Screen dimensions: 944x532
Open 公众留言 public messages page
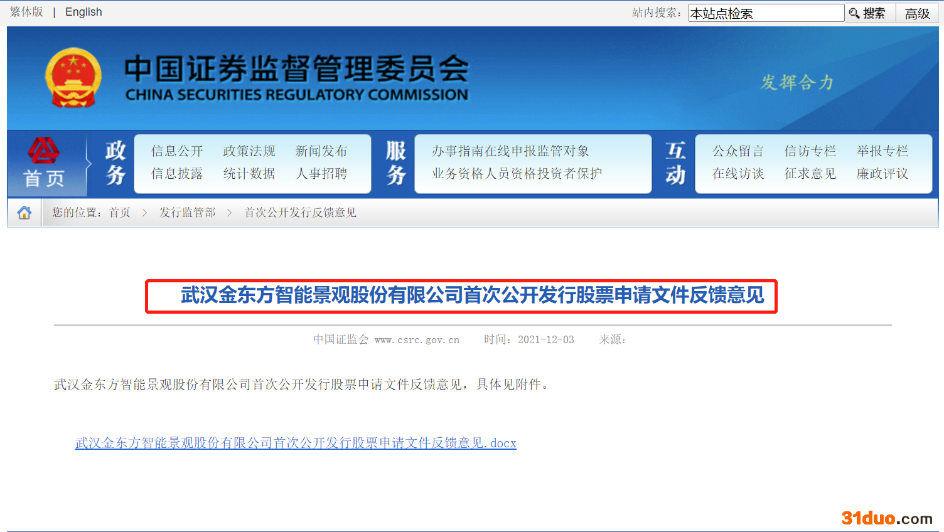[x=738, y=151]
